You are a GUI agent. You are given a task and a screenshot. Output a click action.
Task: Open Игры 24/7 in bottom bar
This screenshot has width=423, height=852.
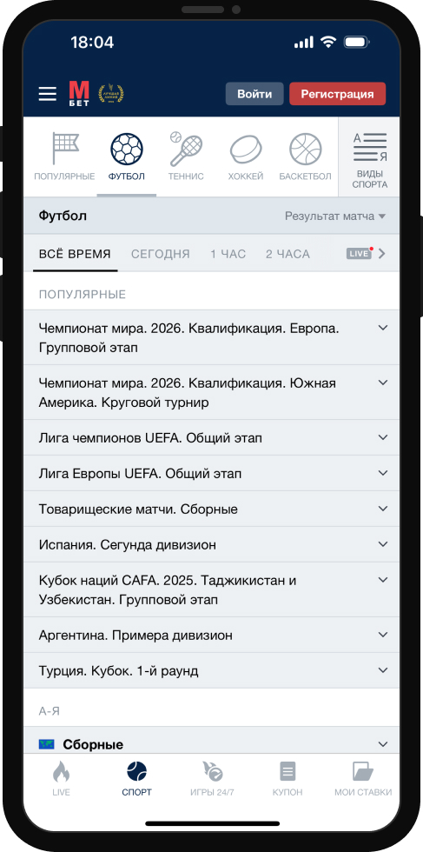(213, 778)
